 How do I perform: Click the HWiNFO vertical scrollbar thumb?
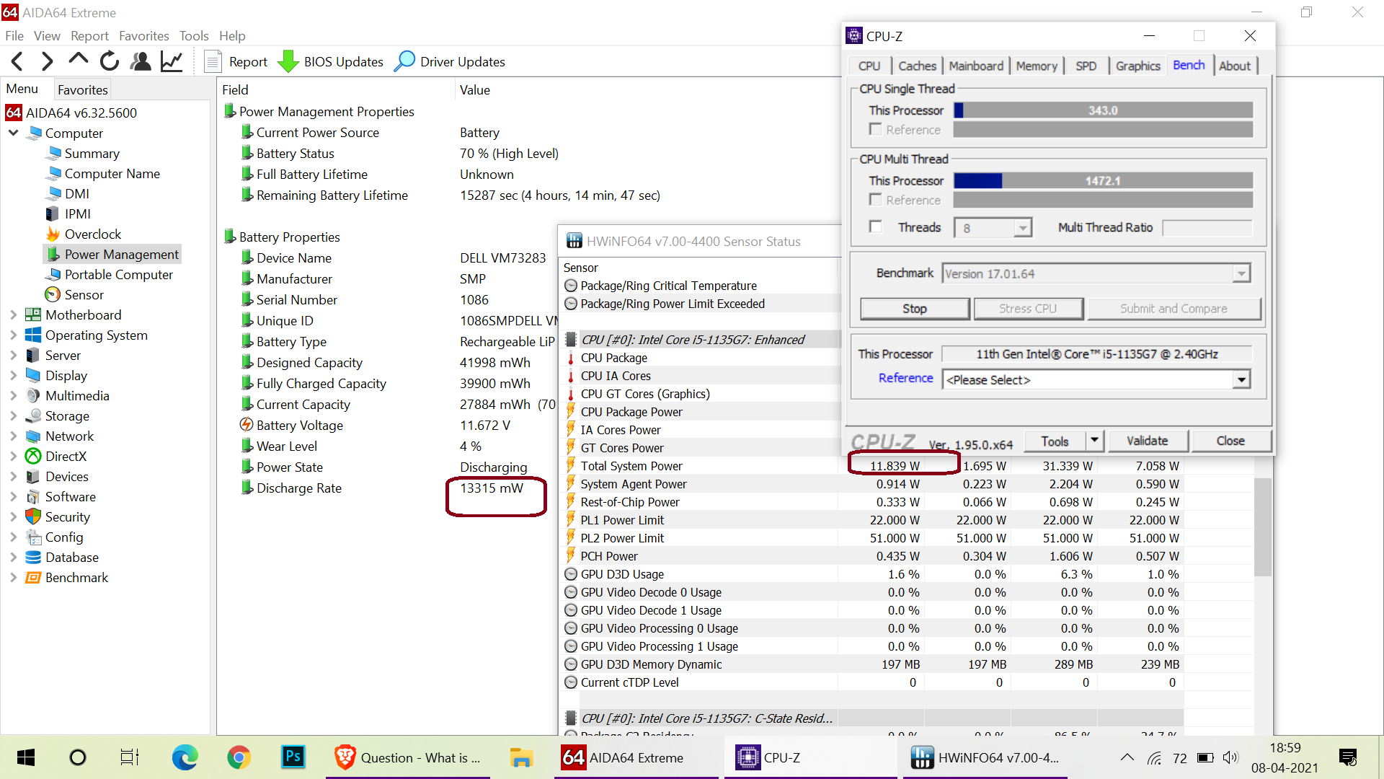pyautogui.click(x=1263, y=527)
